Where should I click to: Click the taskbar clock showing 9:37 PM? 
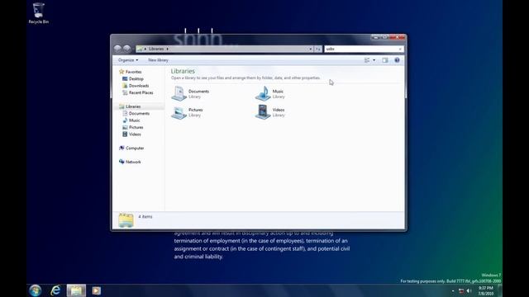coord(486,290)
